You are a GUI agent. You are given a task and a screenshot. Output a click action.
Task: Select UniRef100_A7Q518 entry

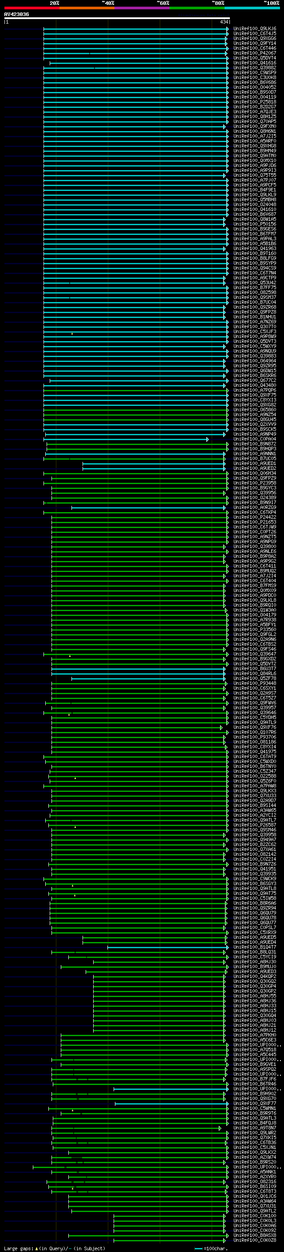tap(255, 1049)
